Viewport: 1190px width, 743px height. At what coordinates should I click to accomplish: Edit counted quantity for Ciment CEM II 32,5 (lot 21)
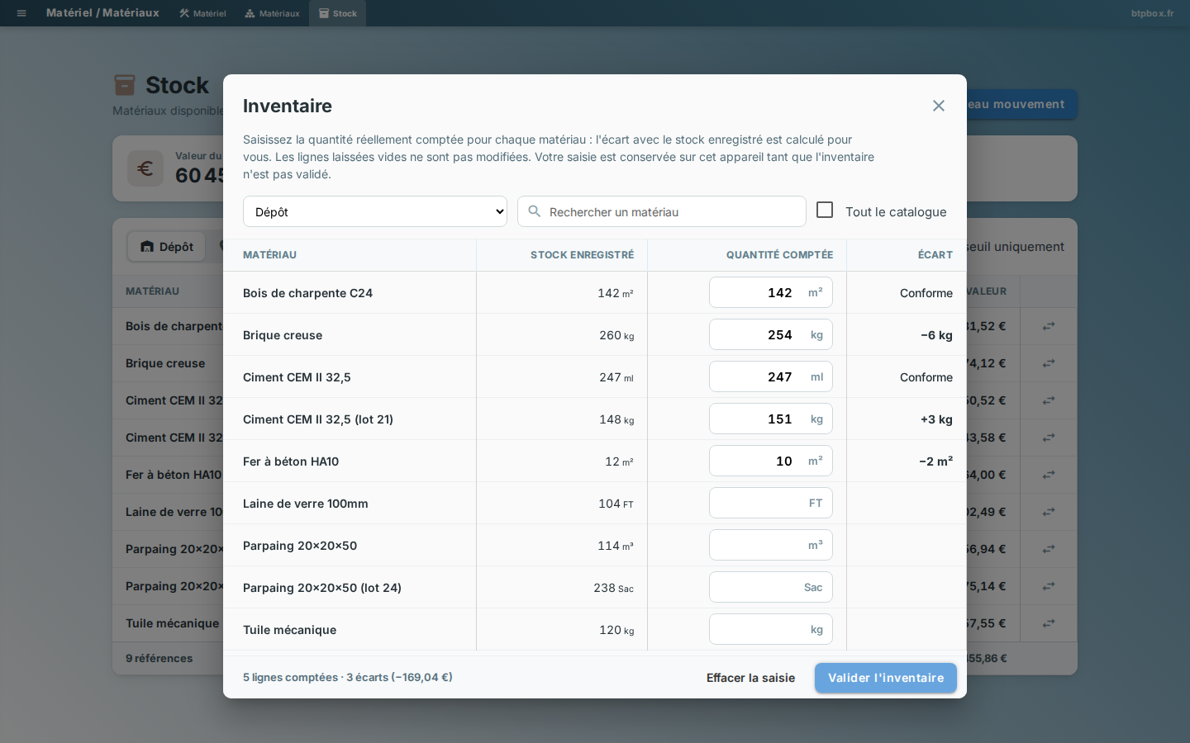[771, 419]
